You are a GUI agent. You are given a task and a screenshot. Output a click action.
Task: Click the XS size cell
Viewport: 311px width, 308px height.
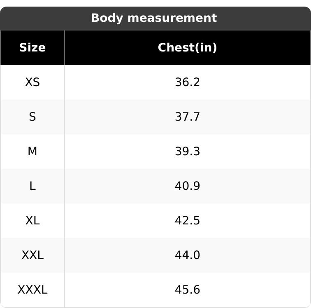(x=32, y=82)
